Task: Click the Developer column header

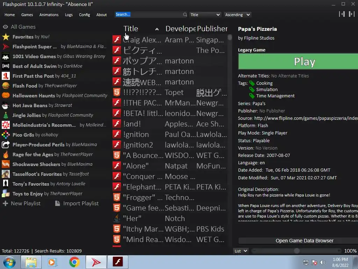Action: [x=180, y=29]
